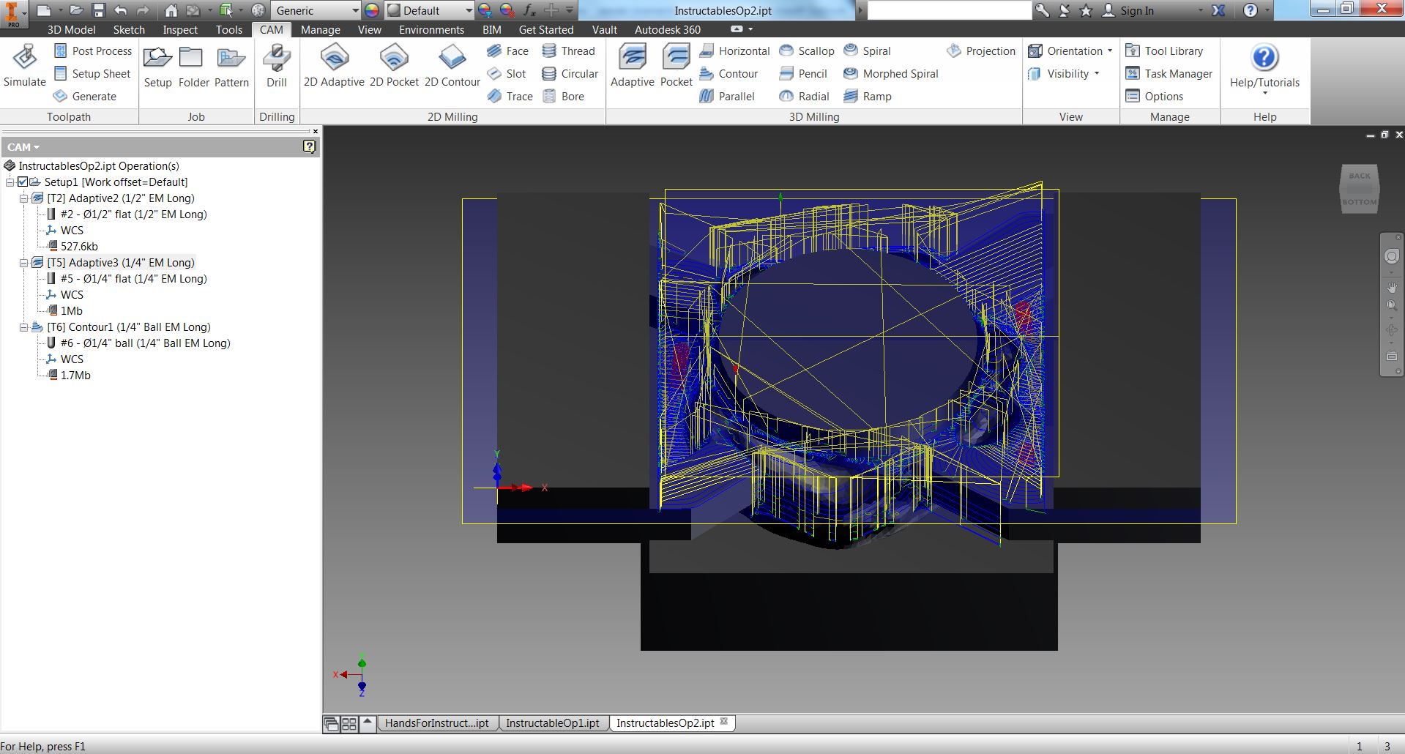Switch to the InstructableOp1.ipt document tab

click(553, 723)
